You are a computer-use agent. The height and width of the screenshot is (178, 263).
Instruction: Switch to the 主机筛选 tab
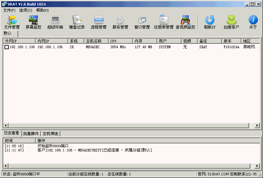[x=50, y=133]
